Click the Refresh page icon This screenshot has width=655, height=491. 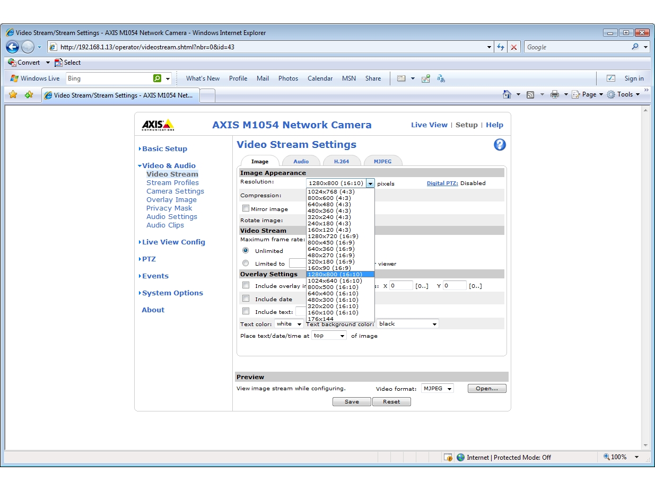point(501,47)
